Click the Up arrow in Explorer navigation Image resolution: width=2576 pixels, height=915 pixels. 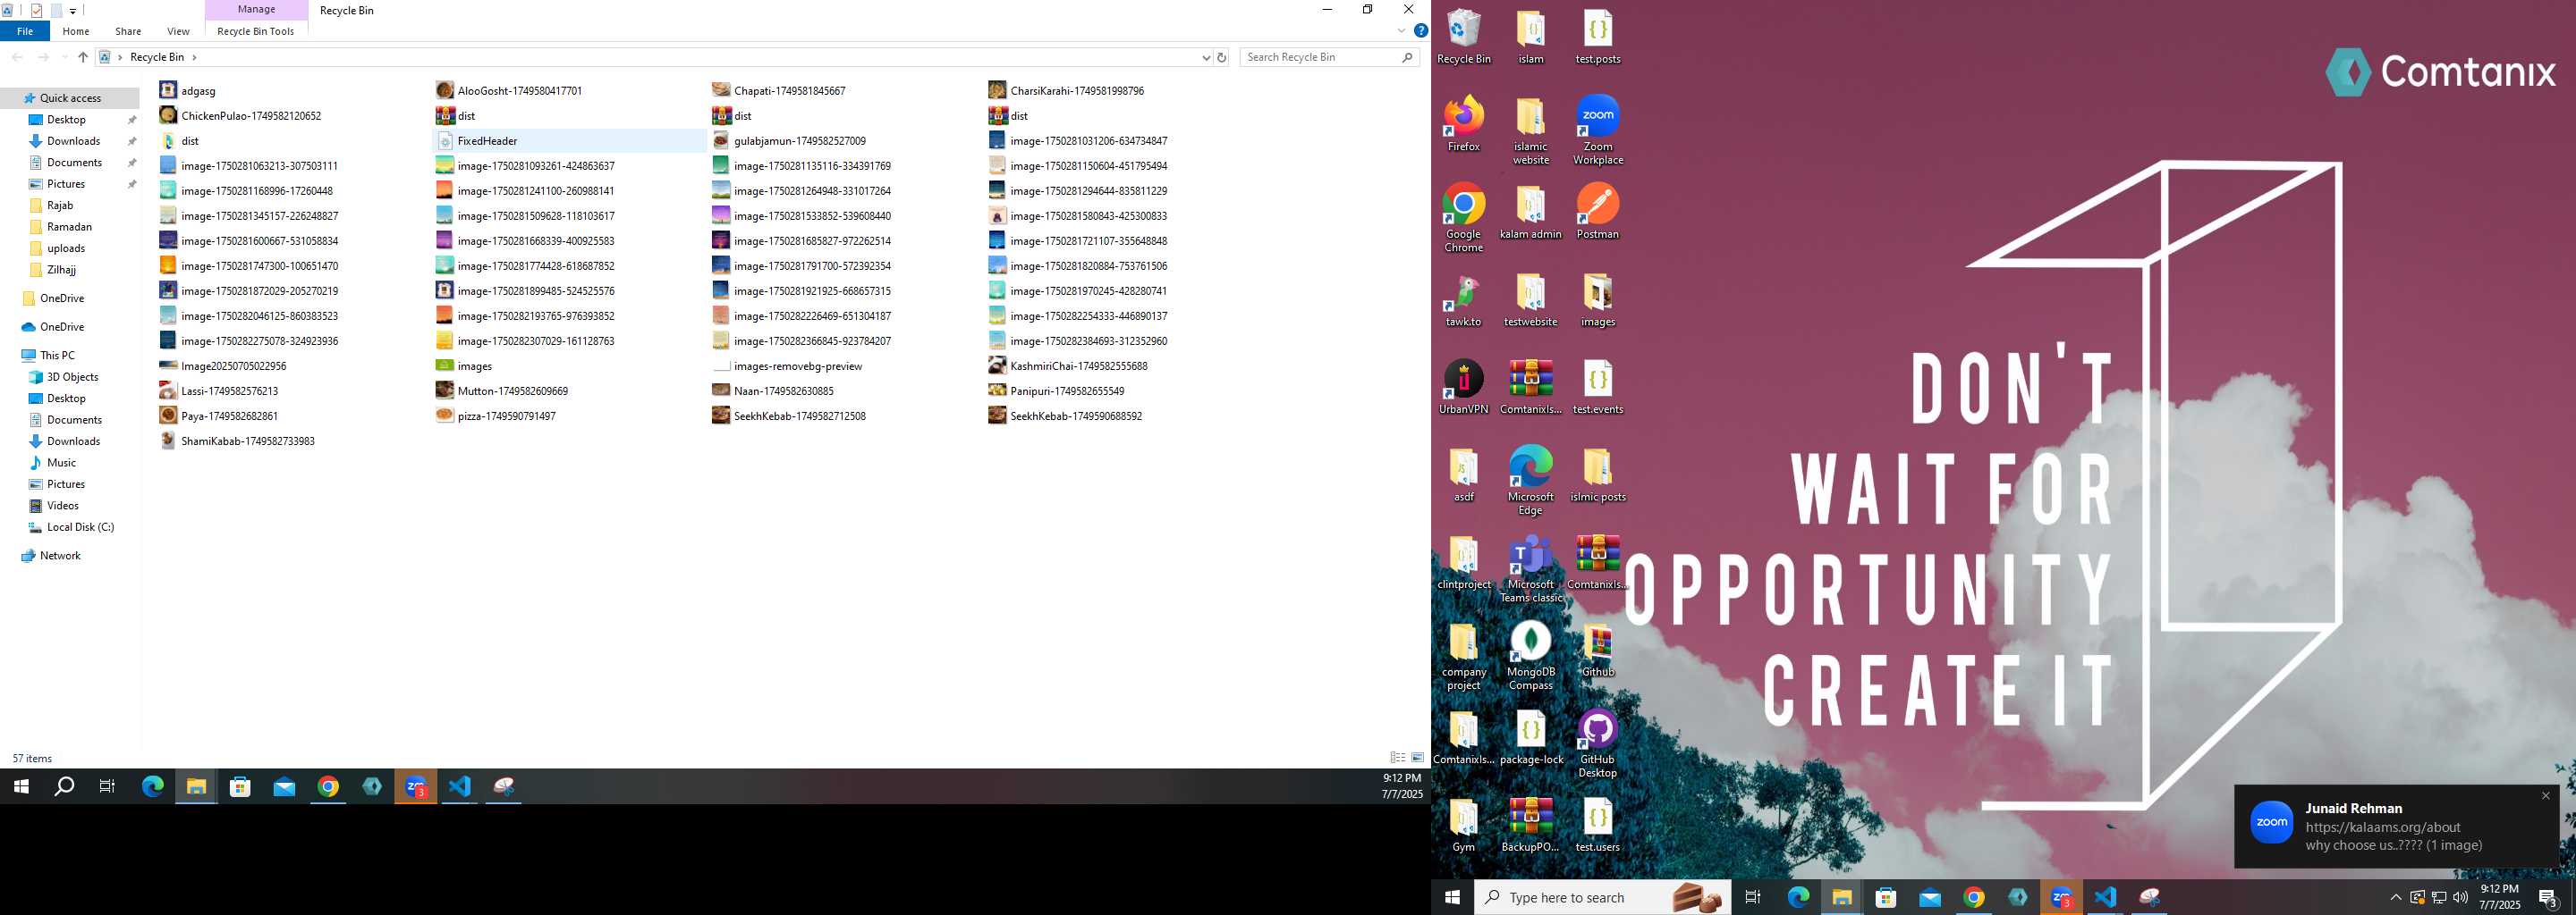(83, 57)
